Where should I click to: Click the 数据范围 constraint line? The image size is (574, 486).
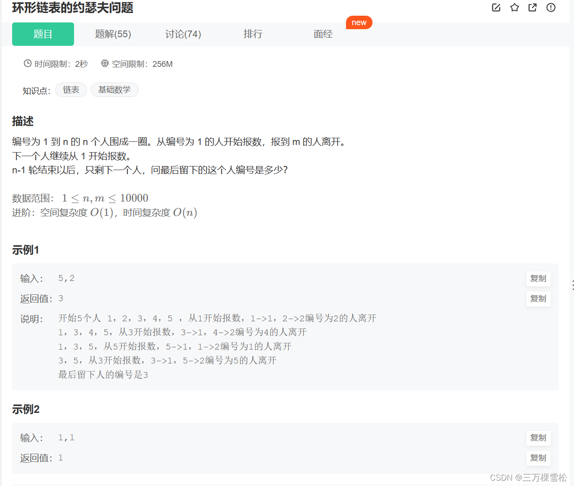(x=80, y=198)
